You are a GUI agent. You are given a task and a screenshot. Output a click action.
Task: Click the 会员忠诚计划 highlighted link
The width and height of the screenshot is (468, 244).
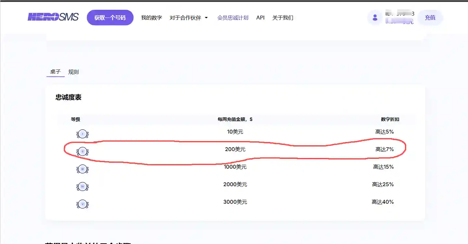(x=233, y=18)
